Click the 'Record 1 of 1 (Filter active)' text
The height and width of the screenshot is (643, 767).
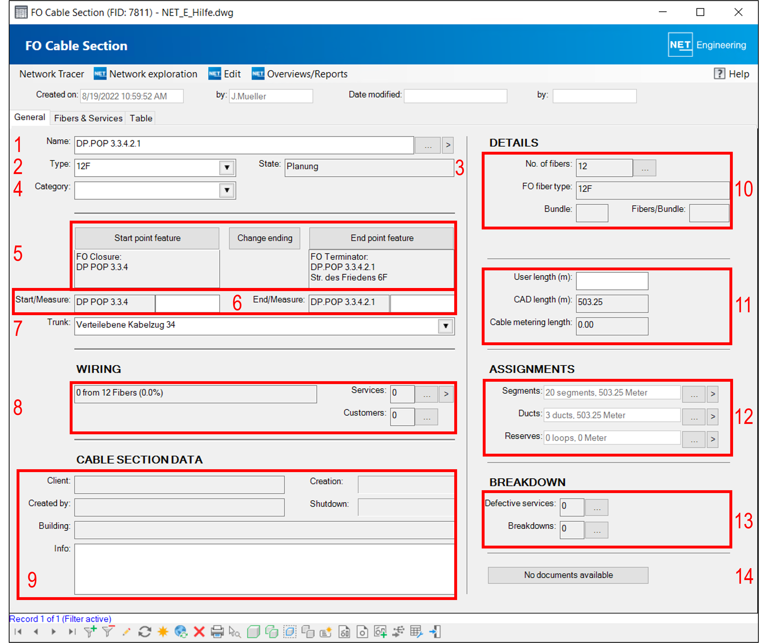[x=60, y=619]
